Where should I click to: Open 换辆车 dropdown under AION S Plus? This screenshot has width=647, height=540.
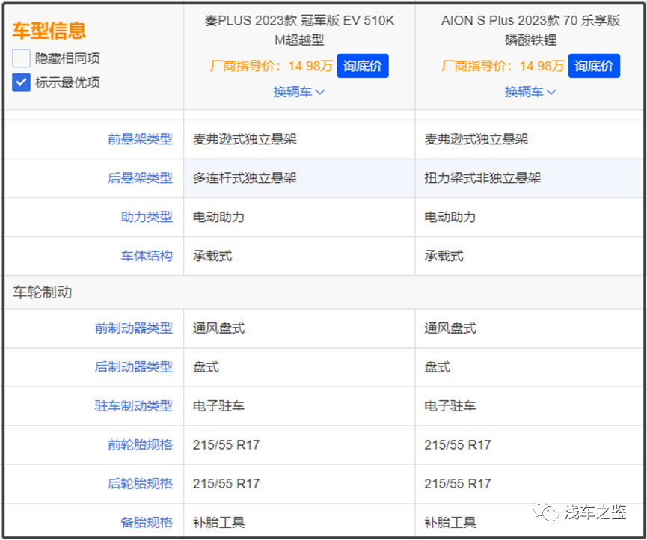[530, 91]
